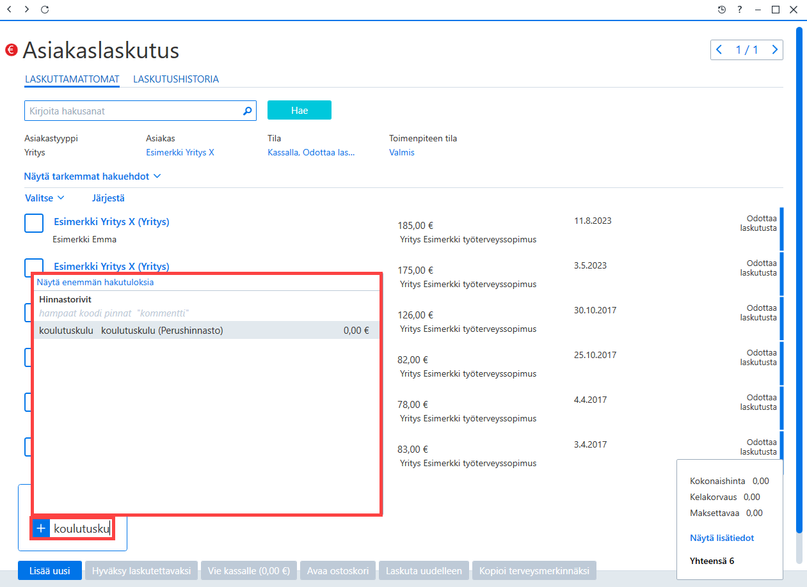Tick the checkbox for the 185,00 € invoice

click(34, 223)
